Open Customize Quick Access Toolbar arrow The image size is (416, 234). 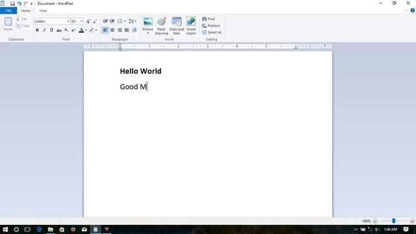pos(31,4)
